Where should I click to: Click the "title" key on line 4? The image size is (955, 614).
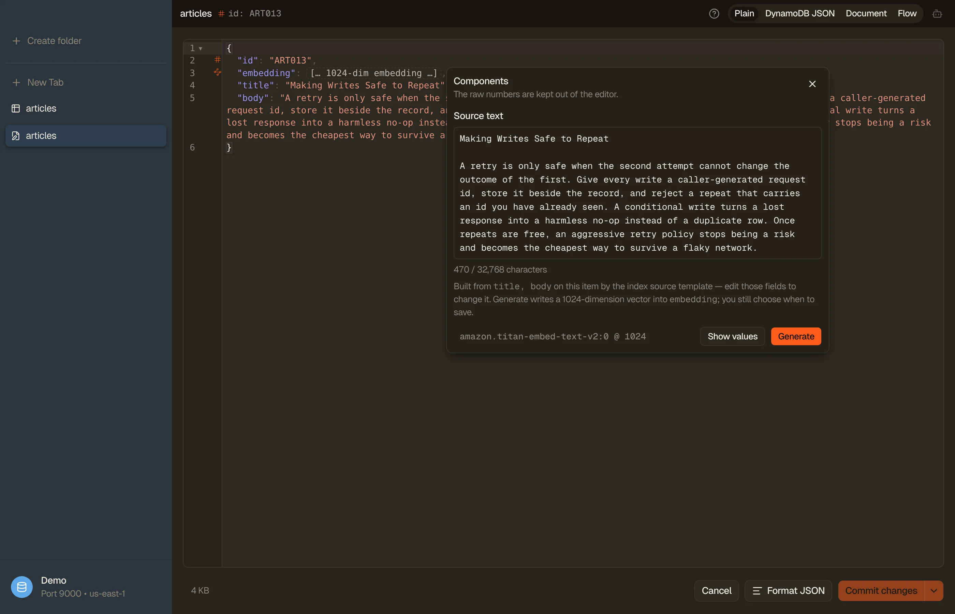click(x=255, y=85)
